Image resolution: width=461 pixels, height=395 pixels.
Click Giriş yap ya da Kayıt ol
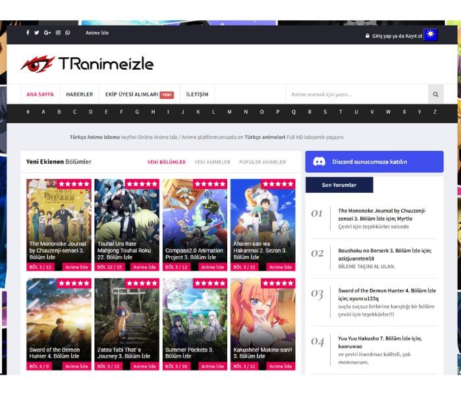pyautogui.click(x=393, y=36)
